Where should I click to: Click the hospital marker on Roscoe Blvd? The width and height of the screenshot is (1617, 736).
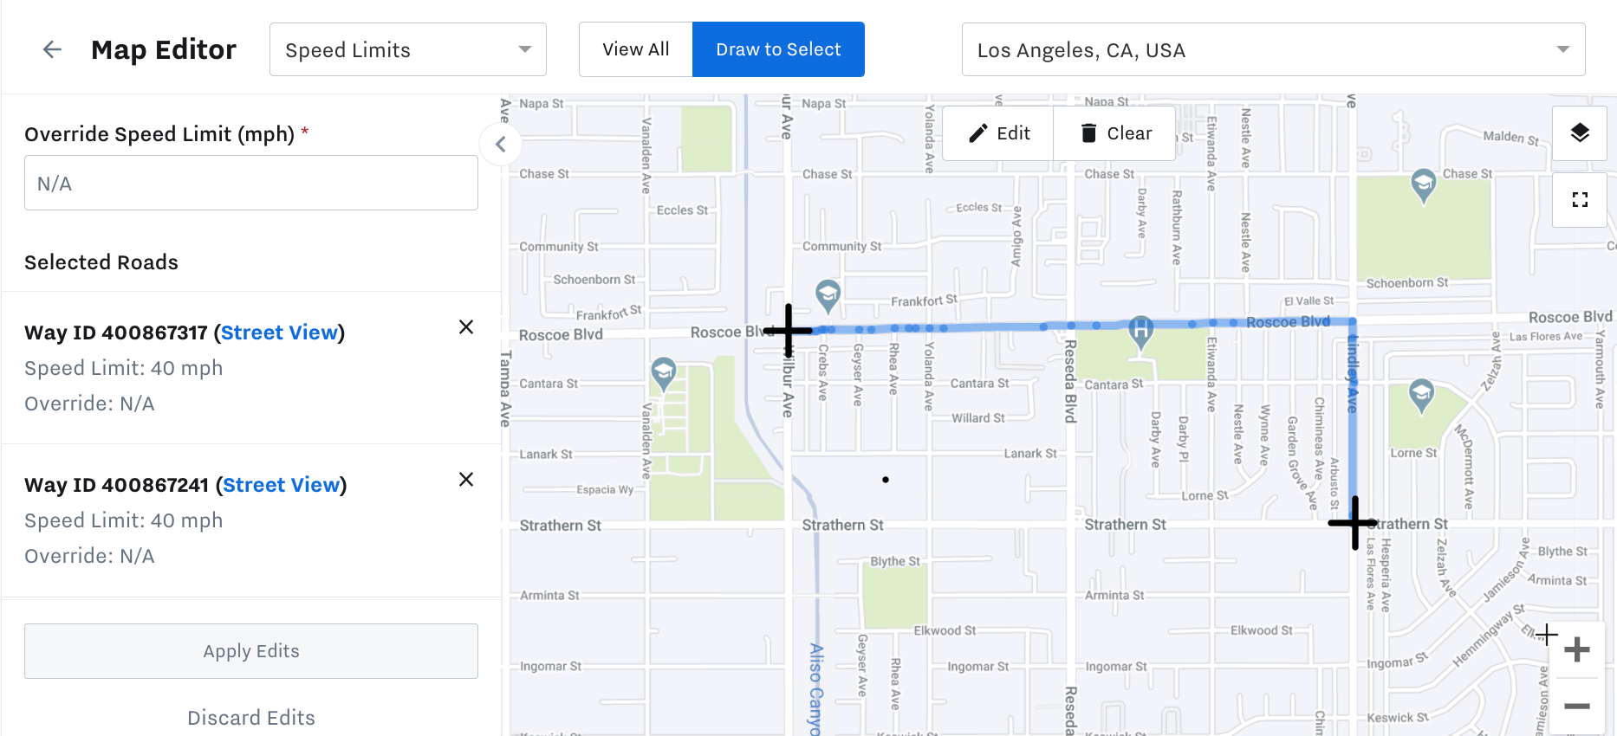(1140, 329)
